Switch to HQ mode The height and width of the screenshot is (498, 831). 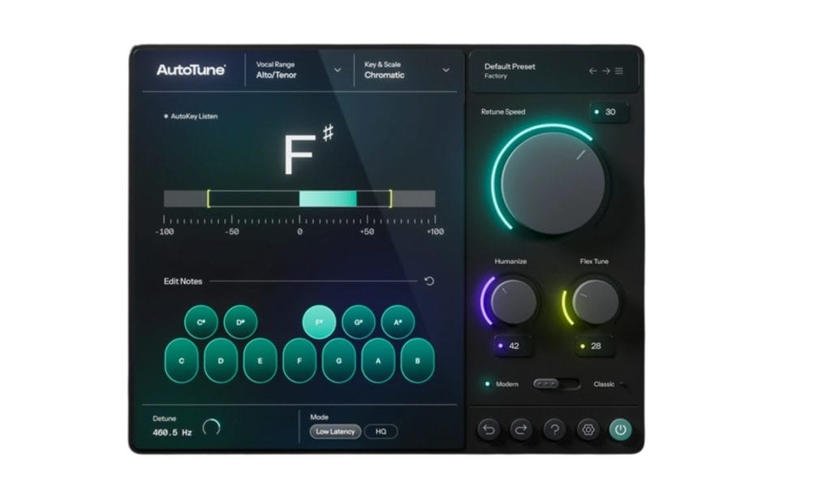pos(381,431)
